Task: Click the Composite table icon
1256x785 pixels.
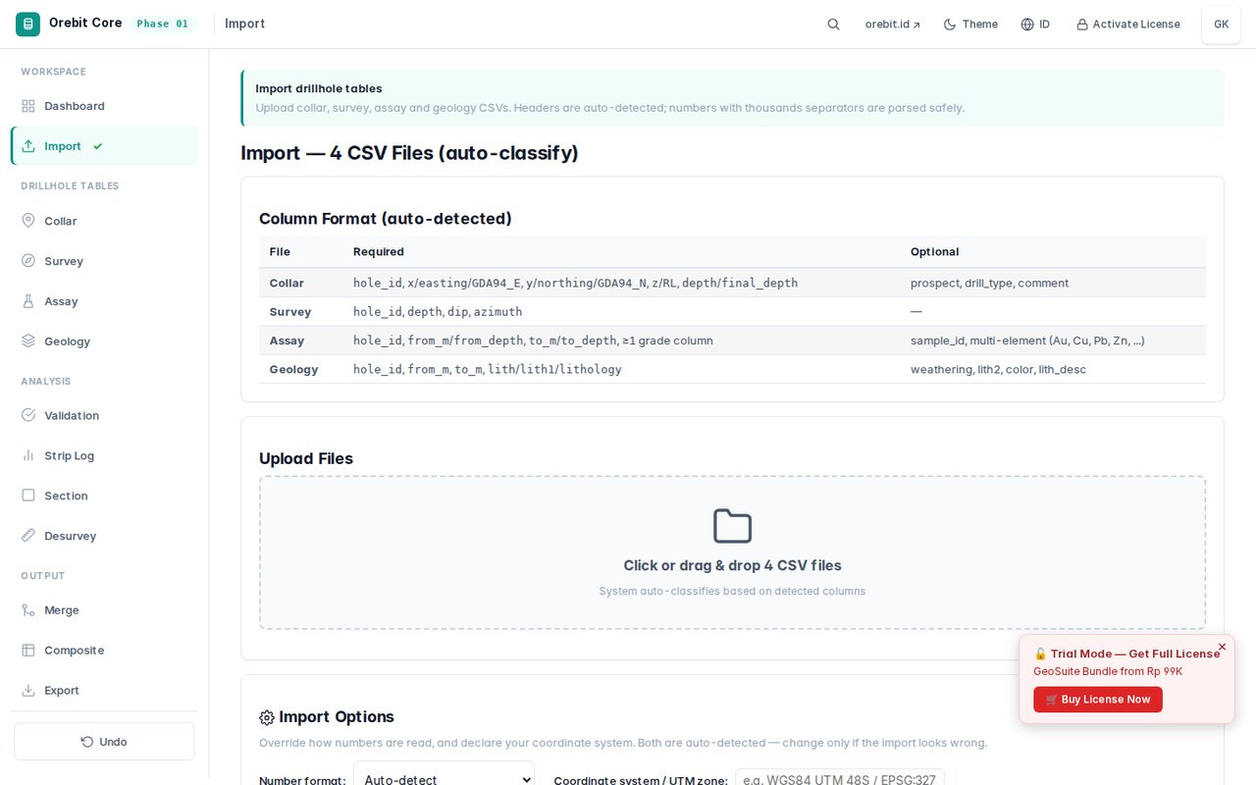Action: tap(28, 651)
